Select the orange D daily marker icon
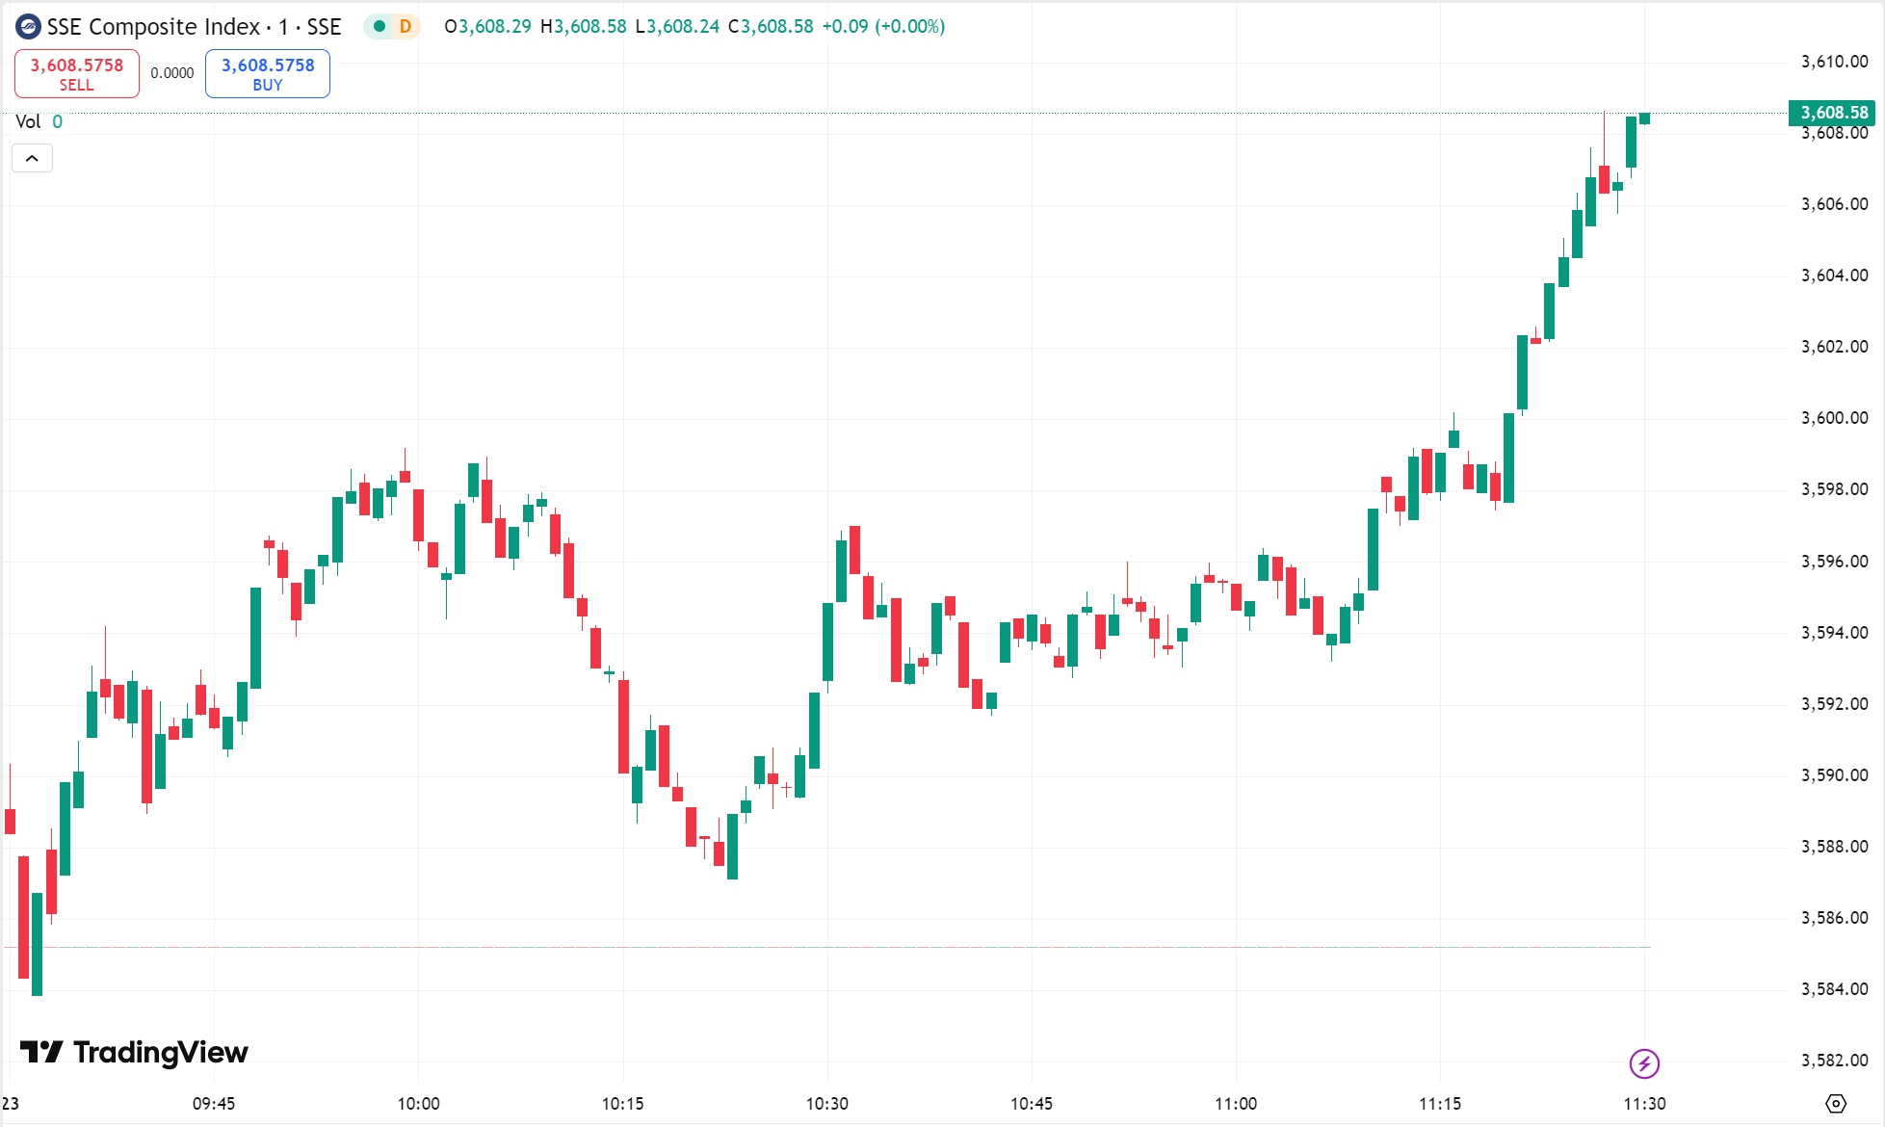The width and height of the screenshot is (1885, 1127). [x=405, y=27]
